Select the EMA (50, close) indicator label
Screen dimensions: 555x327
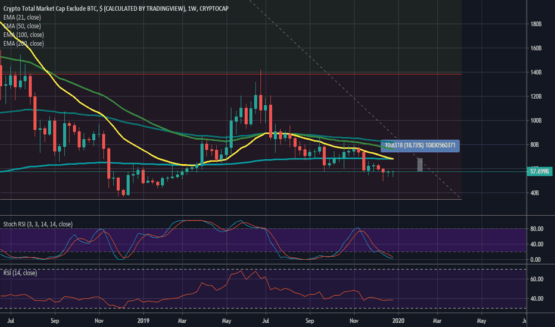[x=22, y=26]
